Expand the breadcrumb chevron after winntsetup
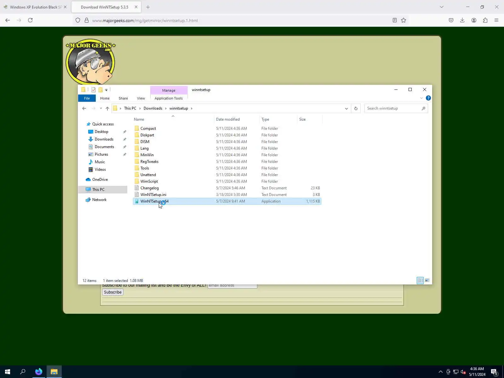Screen dimensions: 504x378 tap(192, 108)
